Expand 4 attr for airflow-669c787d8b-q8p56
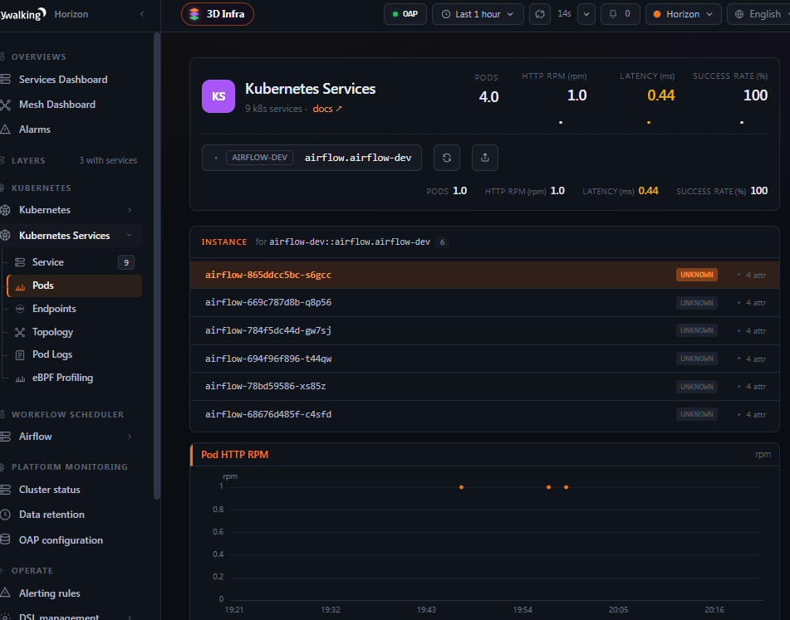Screen dimensions: 790x620 [752, 302]
